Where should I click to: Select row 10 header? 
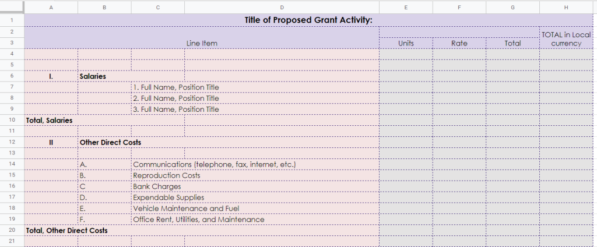pyautogui.click(x=12, y=120)
